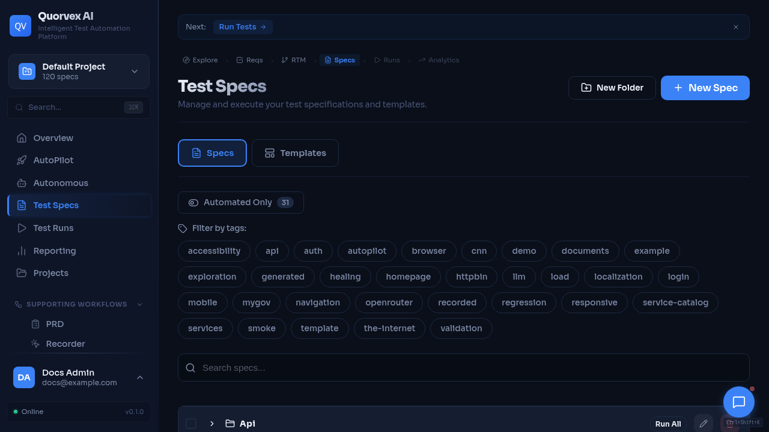Toggle the auth tag filter

pos(313,251)
